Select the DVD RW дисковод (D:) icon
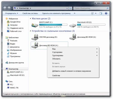113x99 pixels. click(x=35, y=37)
